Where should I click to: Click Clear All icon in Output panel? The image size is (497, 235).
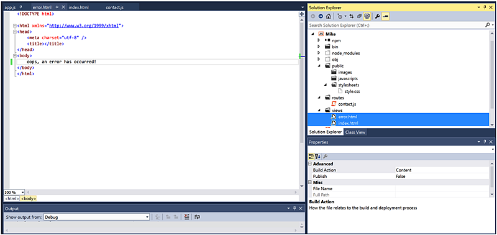pyautogui.click(x=187, y=217)
